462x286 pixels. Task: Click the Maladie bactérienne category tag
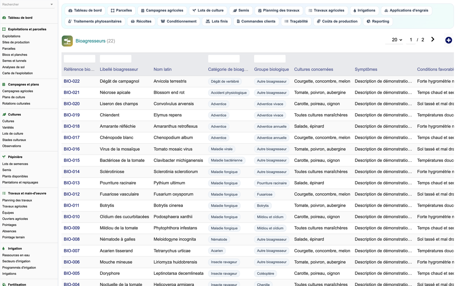click(227, 161)
